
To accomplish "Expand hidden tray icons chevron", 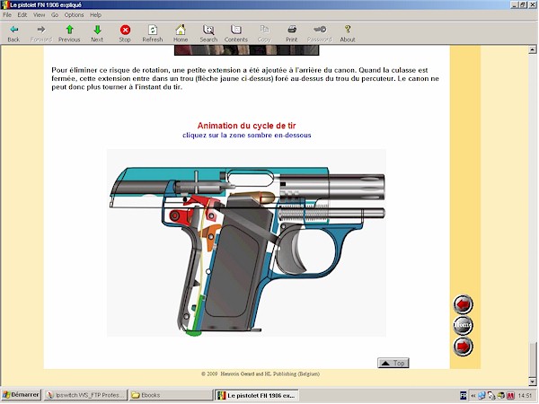I will [x=473, y=395].
